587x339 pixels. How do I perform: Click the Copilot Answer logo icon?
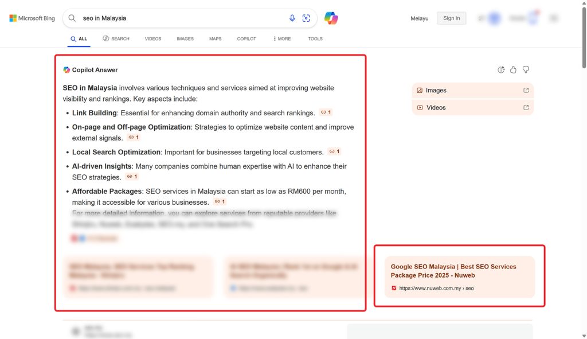66,69
